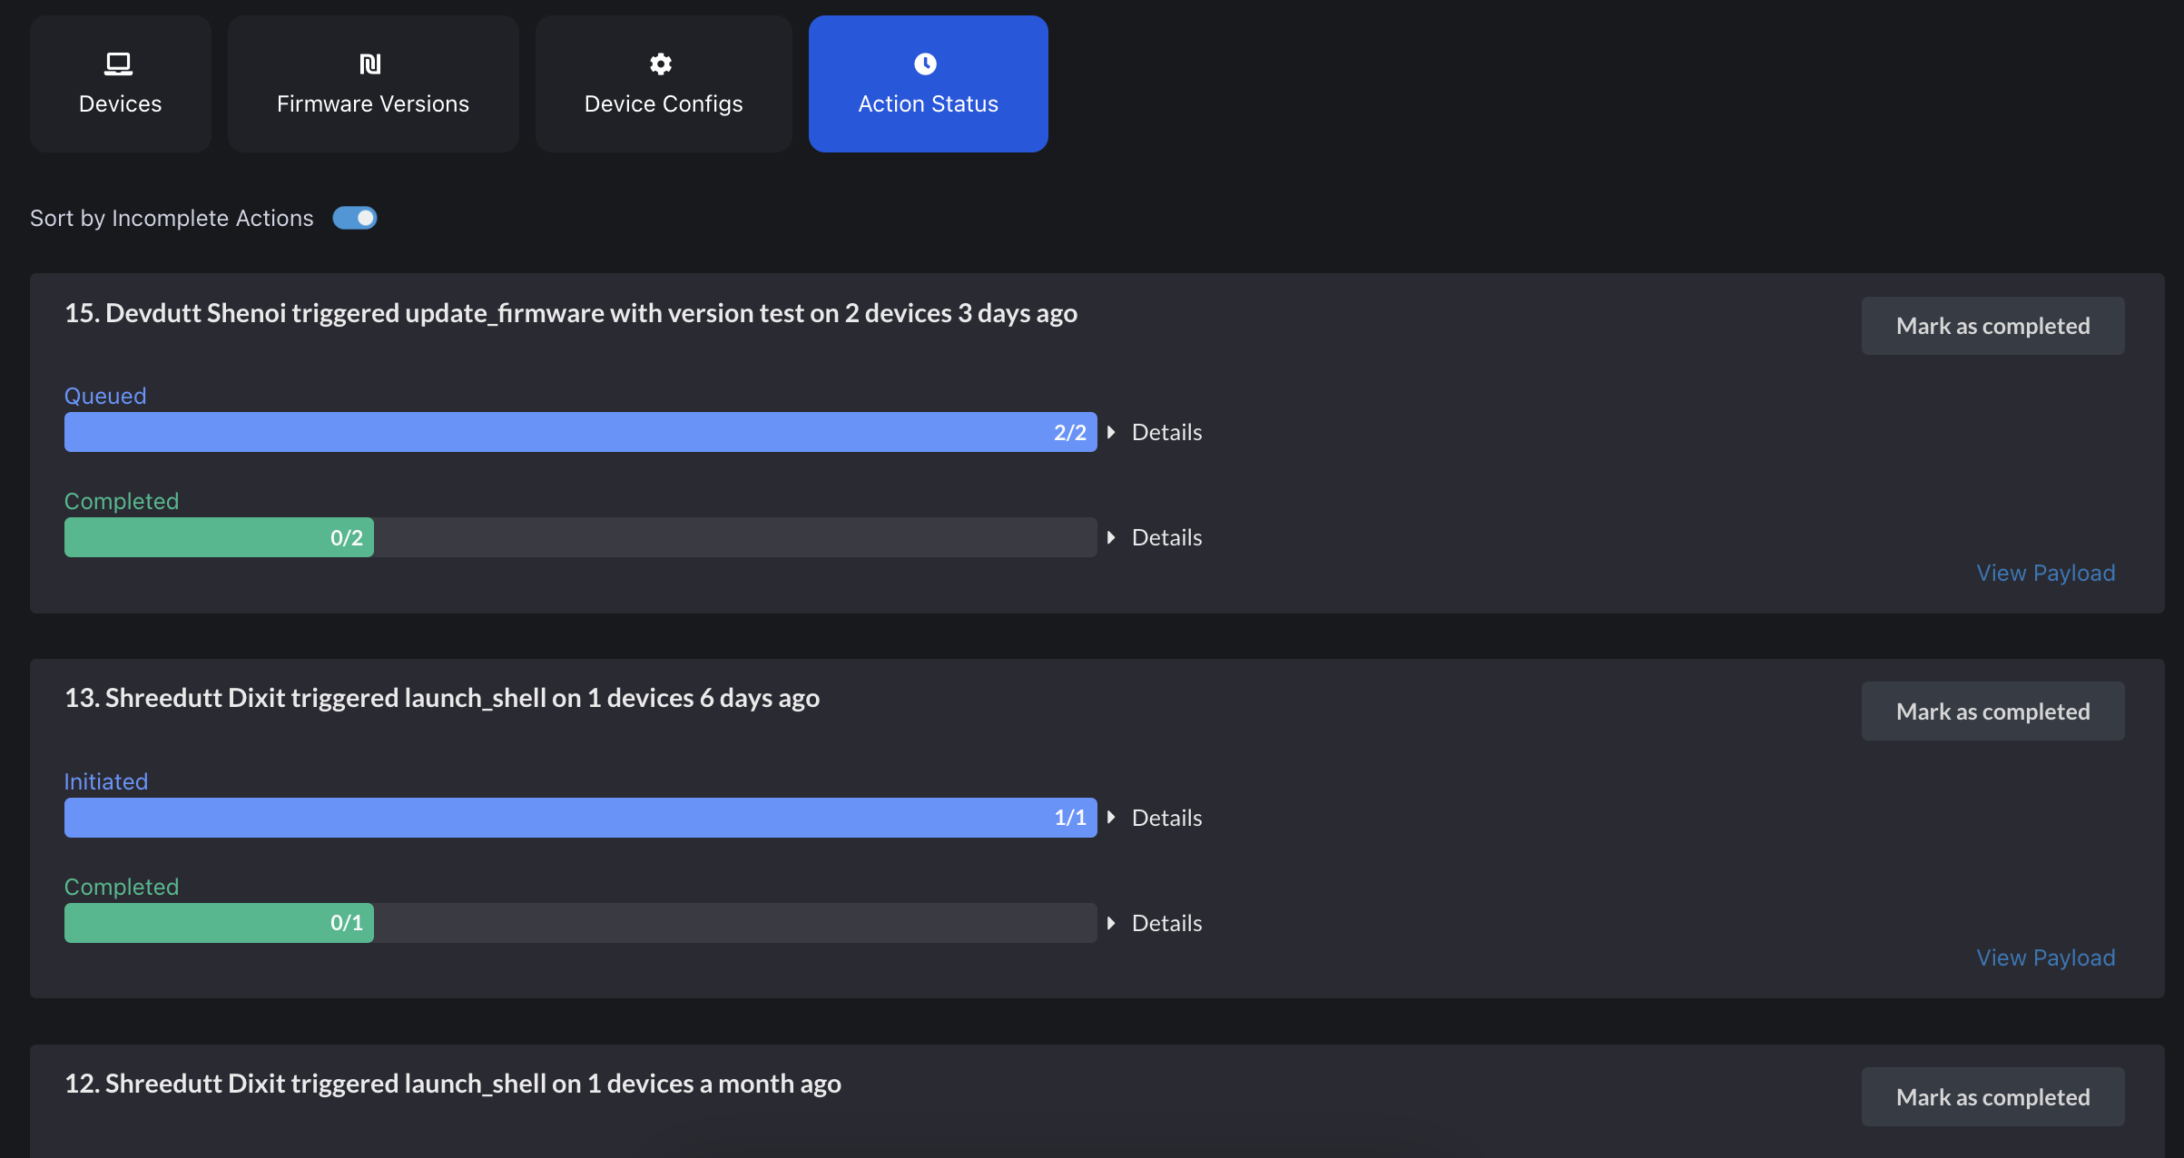Click the Firmware Versions chip icon
The height and width of the screenshot is (1158, 2184).
(x=370, y=64)
